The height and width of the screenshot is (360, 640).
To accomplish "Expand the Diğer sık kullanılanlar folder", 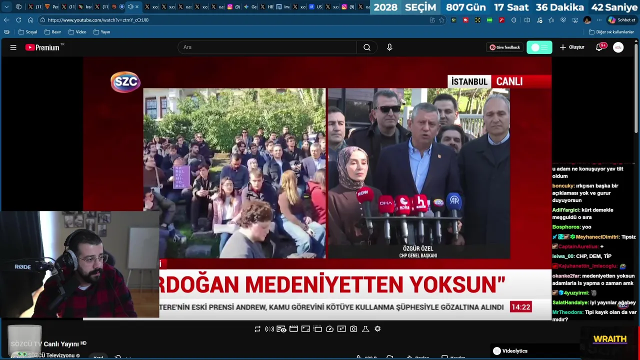I will 611,32.
